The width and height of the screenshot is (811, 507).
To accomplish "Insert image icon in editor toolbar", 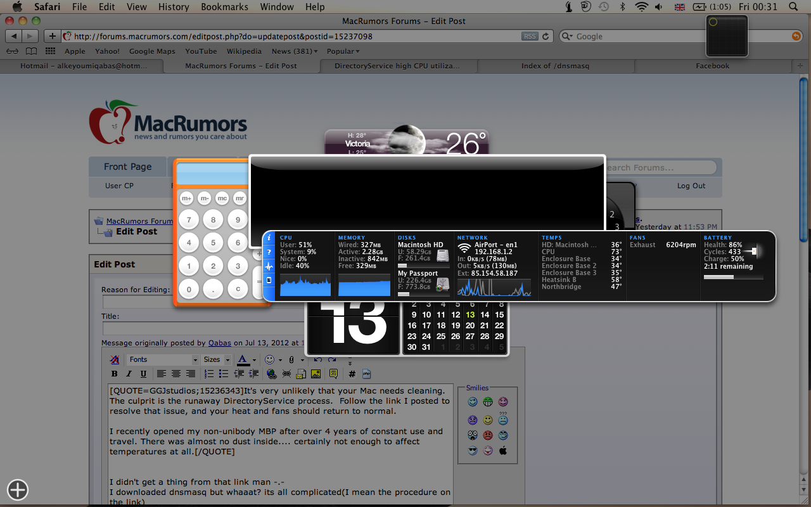I will [x=316, y=374].
